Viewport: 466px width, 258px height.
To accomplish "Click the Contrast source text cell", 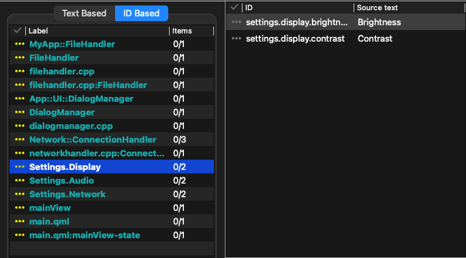I will click(375, 39).
